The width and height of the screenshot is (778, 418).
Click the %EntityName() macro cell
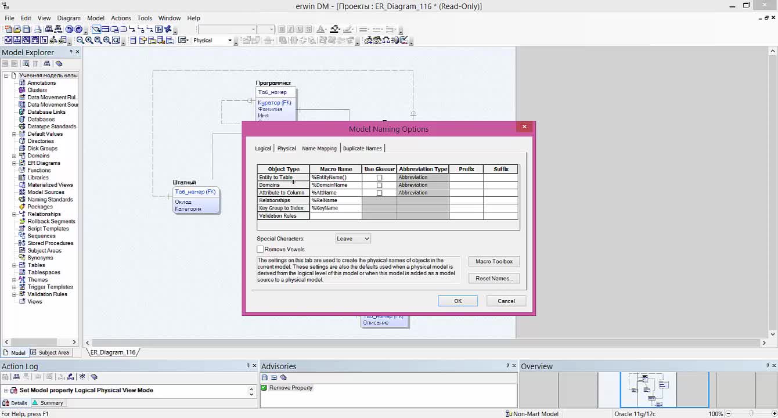[x=336, y=177]
